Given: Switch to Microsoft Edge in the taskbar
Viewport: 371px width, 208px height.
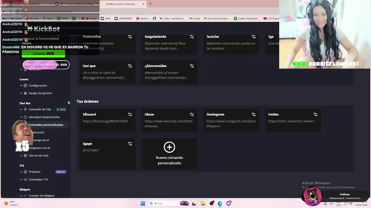Looking at the screenshot, I should click(x=220, y=203).
